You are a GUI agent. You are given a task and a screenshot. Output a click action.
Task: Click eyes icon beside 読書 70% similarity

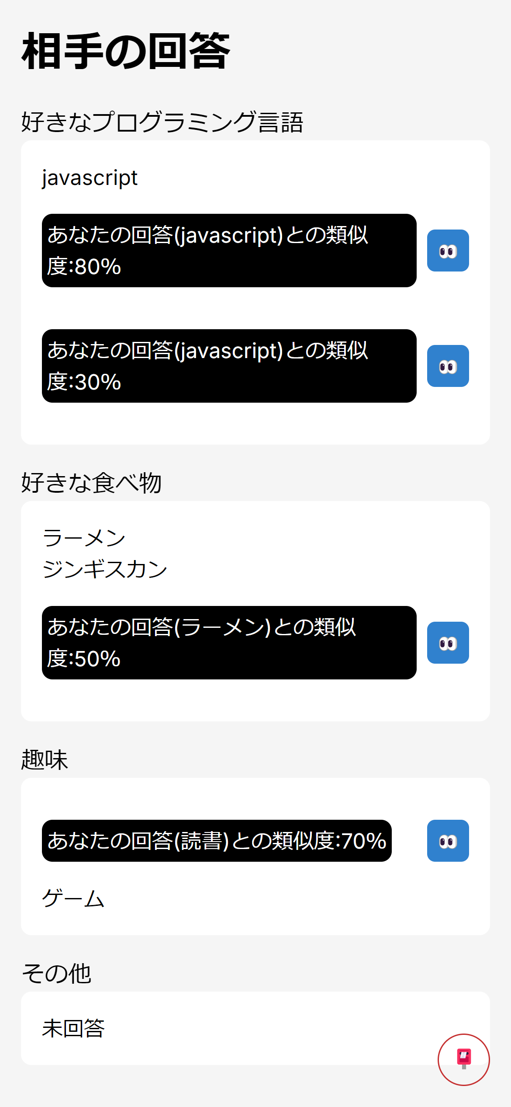tap(448, 841)
